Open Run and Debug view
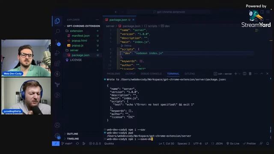 pos(57,53)
